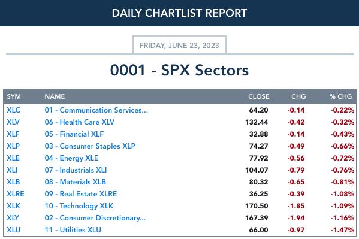Open 03 - Consumer Staples XLP chart
This screenshot has width=359, height=239.
pyautogui.click(x=90, y=146)
